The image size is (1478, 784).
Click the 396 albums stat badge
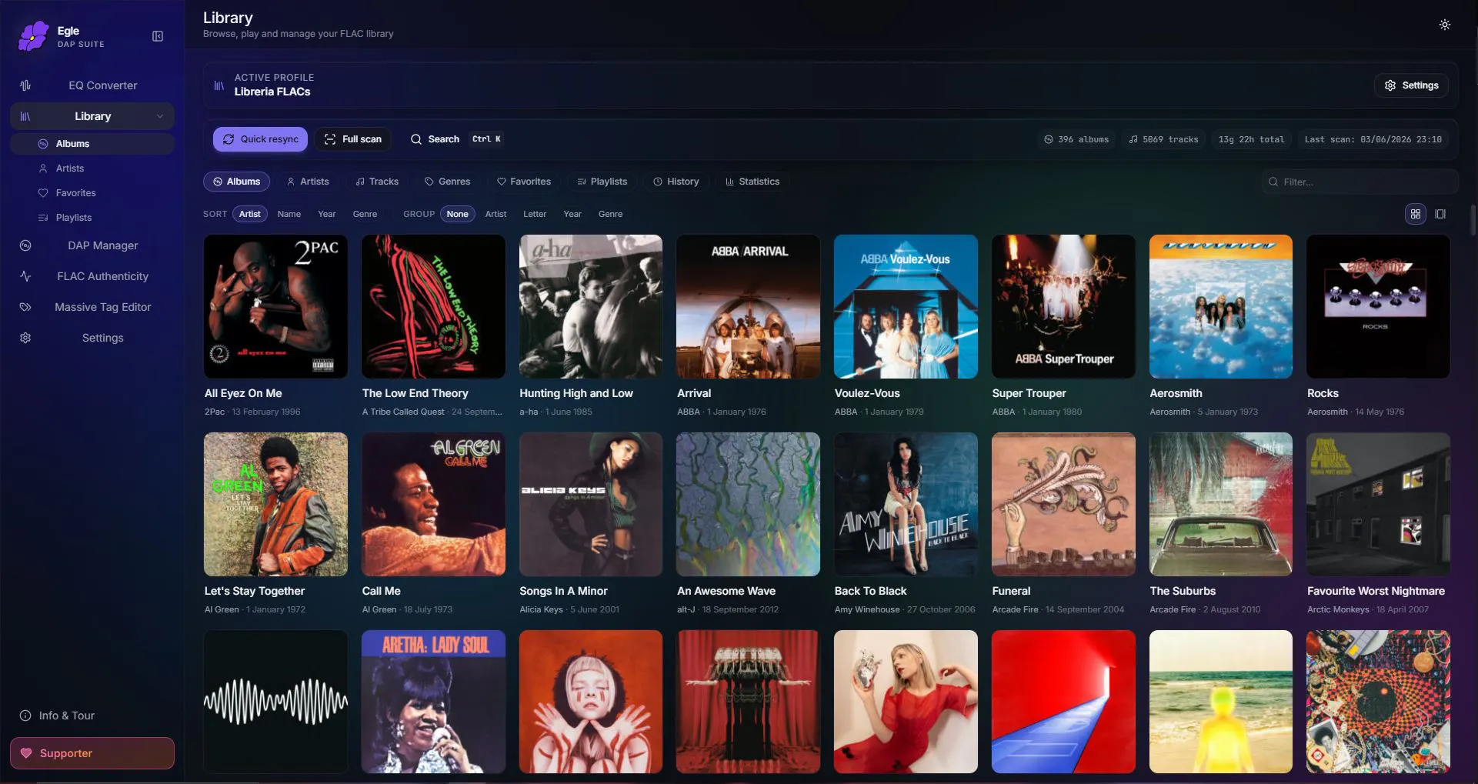click(x=1076, y=139)
